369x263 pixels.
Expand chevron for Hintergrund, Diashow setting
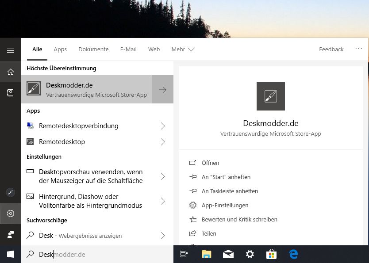tap(163, 201)
